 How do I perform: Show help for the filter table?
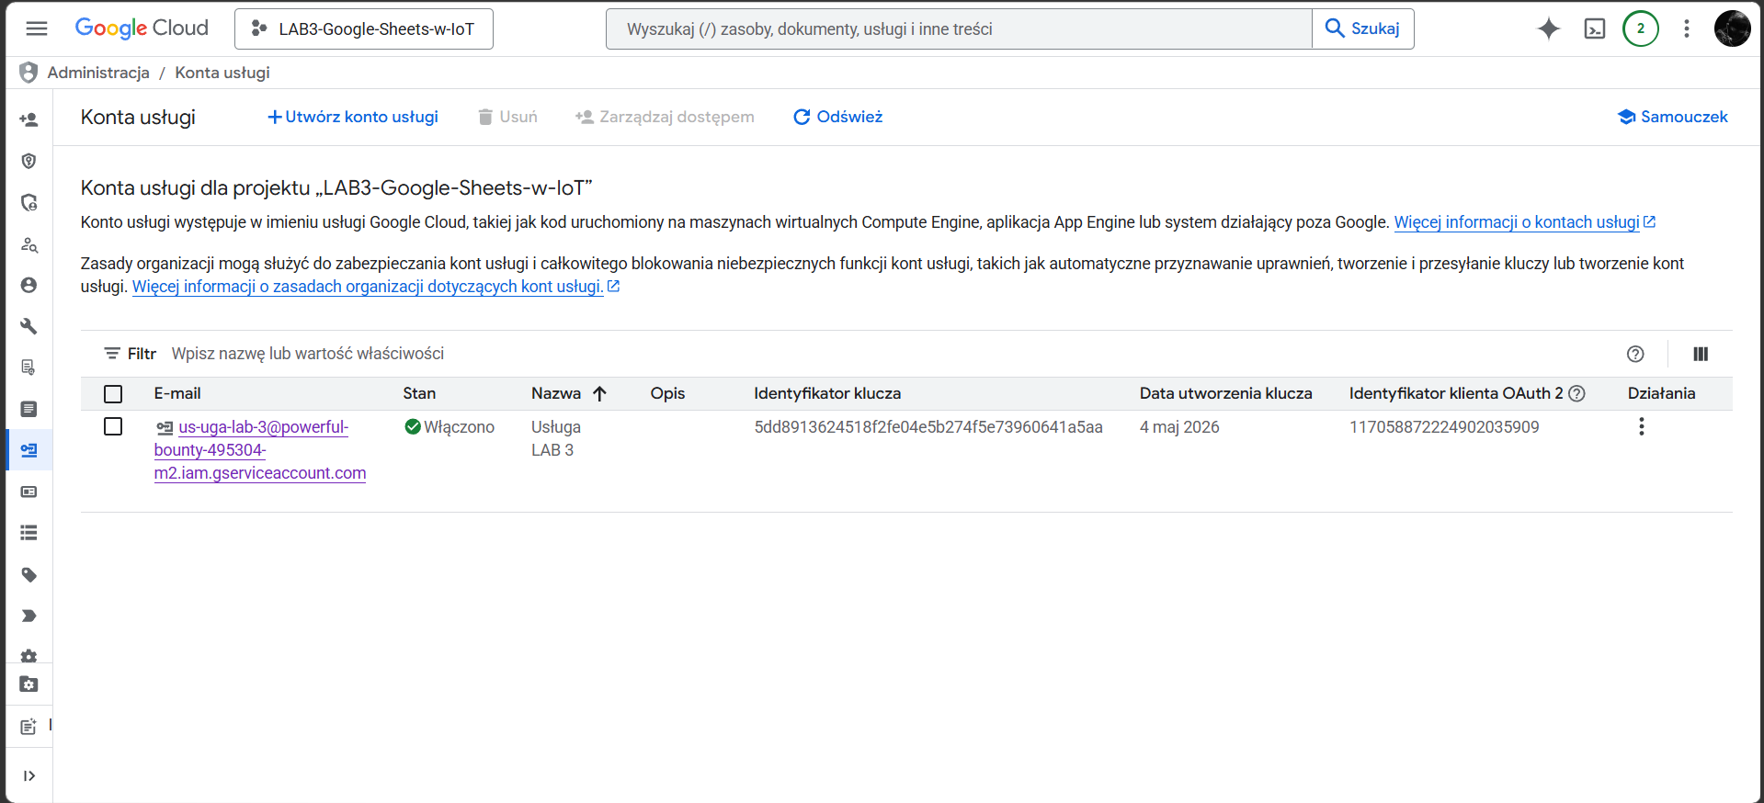coord(1635,354)
